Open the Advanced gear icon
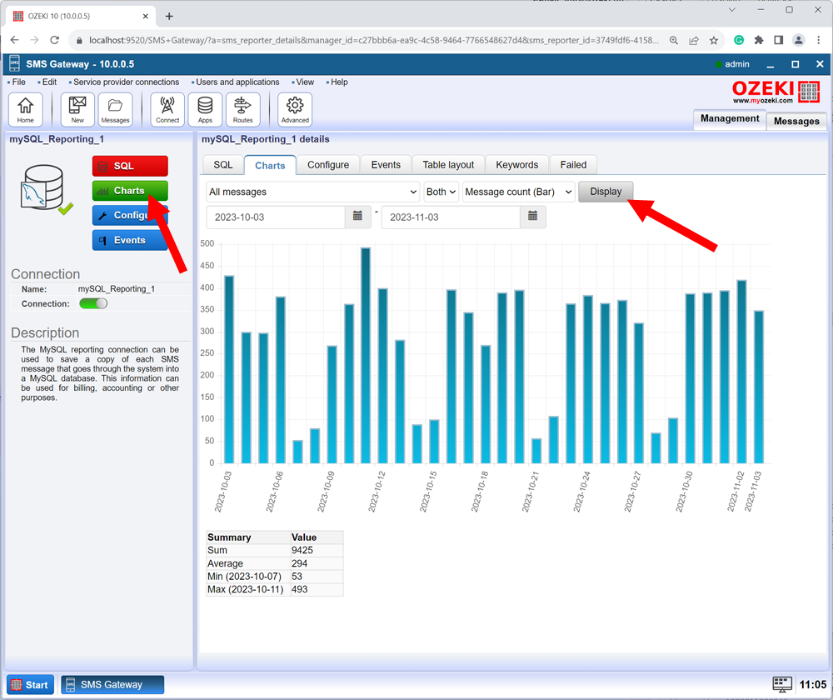Viewport: 833px width, 700px height. [x=295, y=109]
